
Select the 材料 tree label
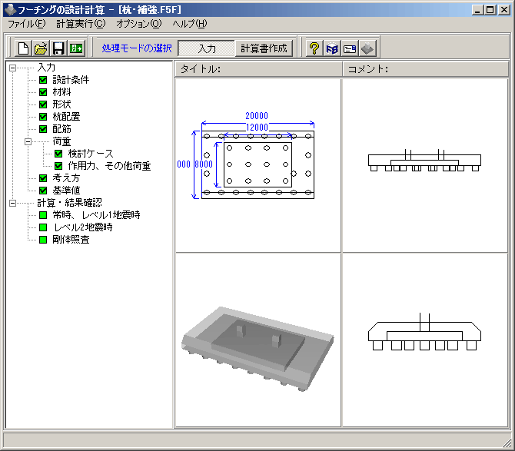[x=61, y=92]
